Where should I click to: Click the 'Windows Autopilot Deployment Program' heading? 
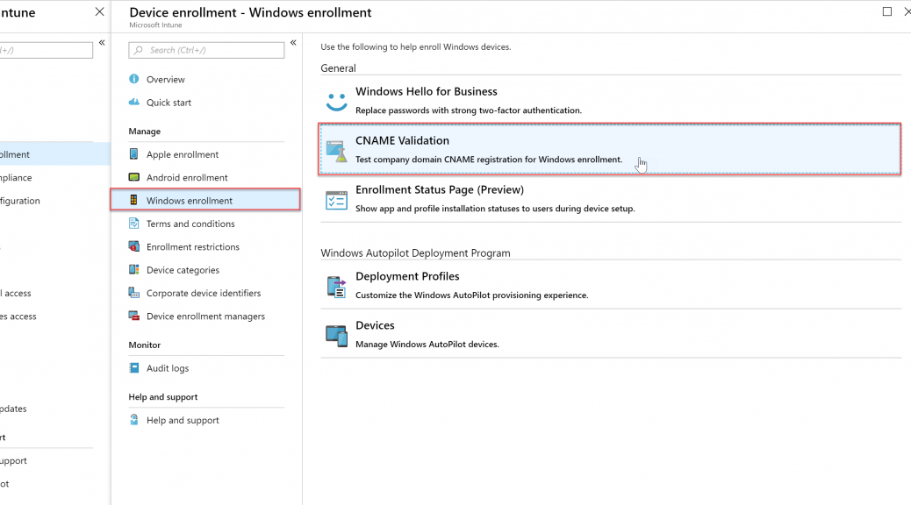415,253
